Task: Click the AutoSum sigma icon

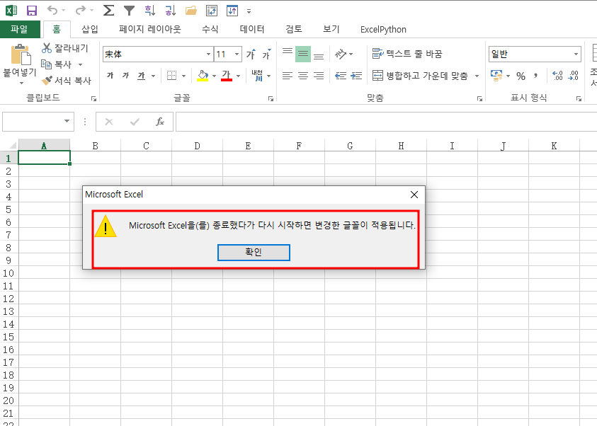Action: coord(108,11)
